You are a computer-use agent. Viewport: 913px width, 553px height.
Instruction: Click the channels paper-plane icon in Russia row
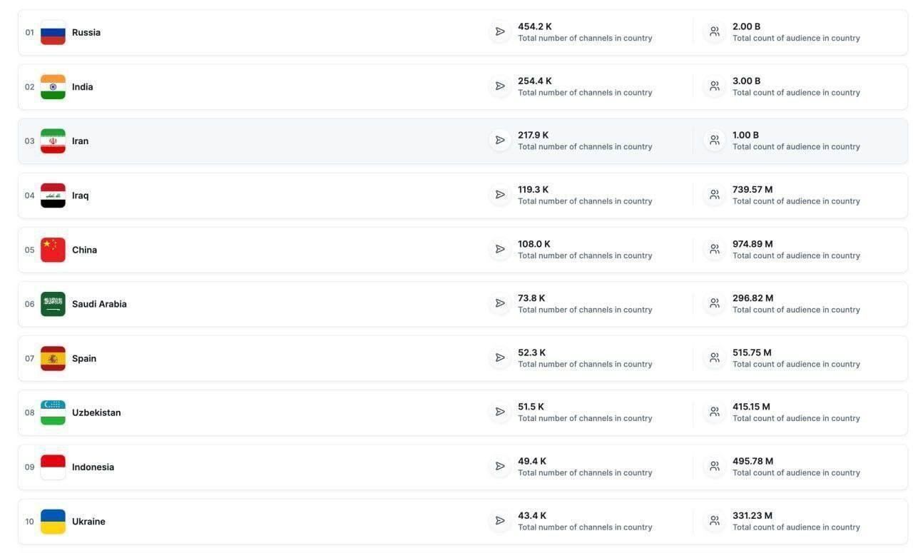pos(500,32)
